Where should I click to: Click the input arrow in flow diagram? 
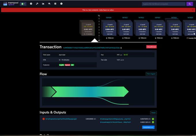pos(49,92)
